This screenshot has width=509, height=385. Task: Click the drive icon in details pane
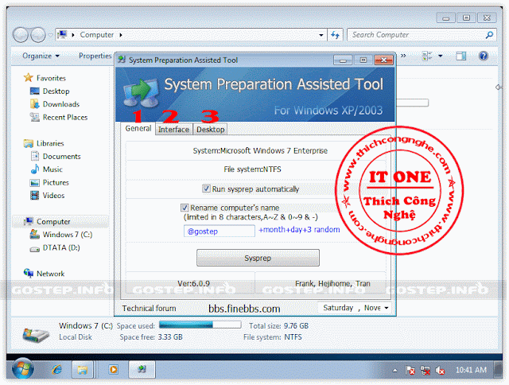(36, 334)
